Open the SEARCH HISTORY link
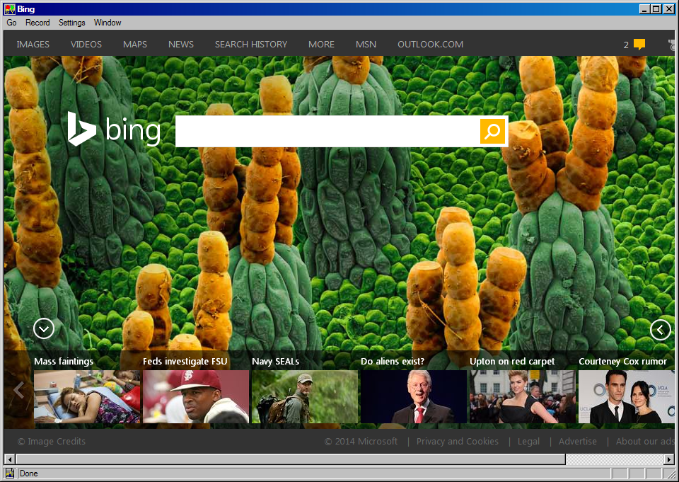The image size is (679, 482). [251, 45]
